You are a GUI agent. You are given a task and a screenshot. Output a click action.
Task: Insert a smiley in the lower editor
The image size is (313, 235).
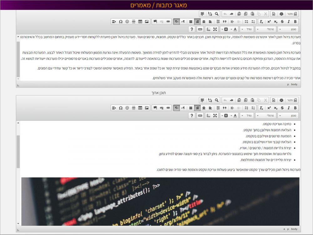point(127,108)
